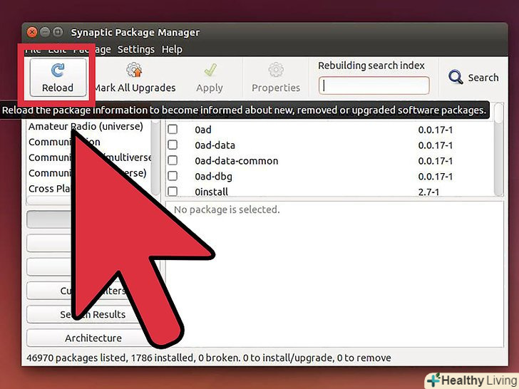Click the sections list vertical scrollbar
Viewport: 519px width, 389px height.
click(155, 157)
